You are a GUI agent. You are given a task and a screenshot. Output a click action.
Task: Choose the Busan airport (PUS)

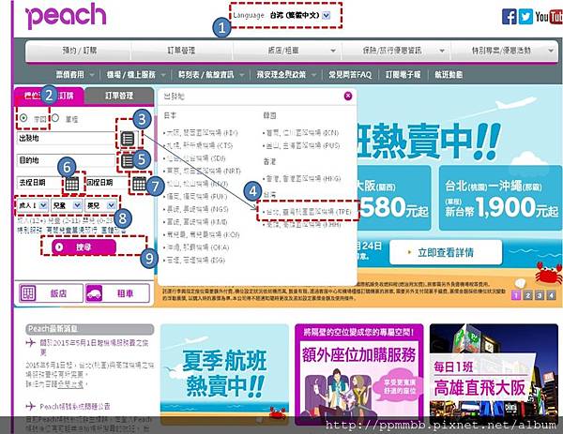click(301, 145)
